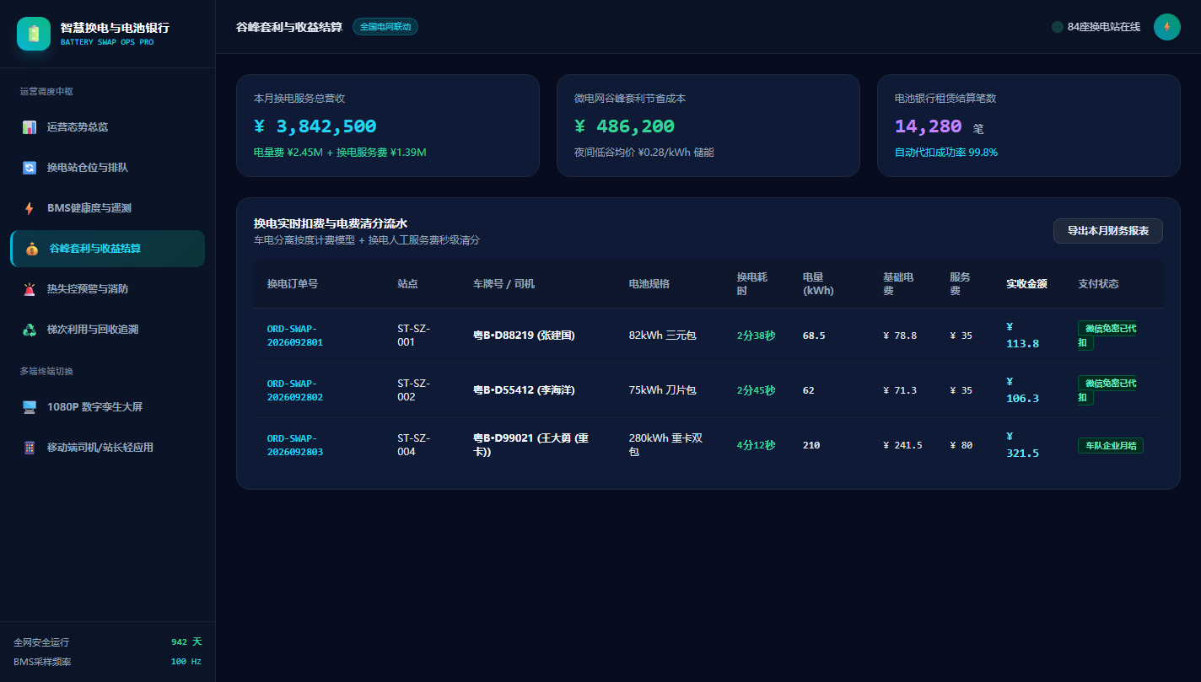
Task: Open order ORD-SWAP-2026092802
Action: click(x=295, y=390)
